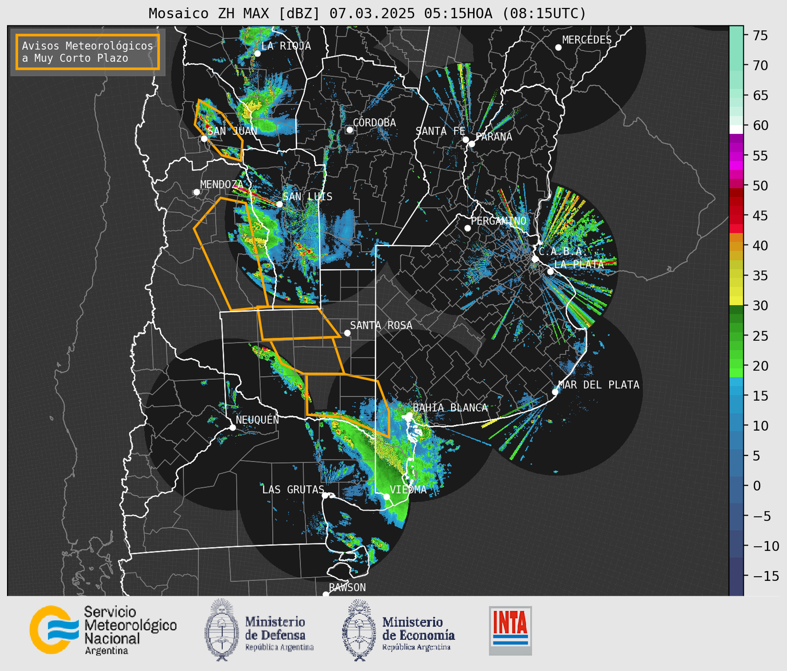This screenshot has height=671, width=787.
Task: Click the Ministerio de Economía emblem
Action: tap(358, 630)
